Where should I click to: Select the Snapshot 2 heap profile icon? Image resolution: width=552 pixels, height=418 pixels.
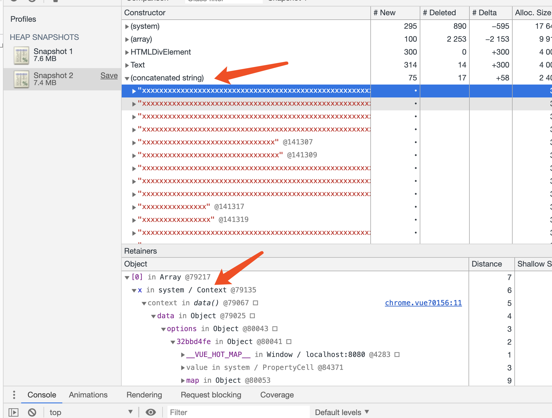[21, 79]
